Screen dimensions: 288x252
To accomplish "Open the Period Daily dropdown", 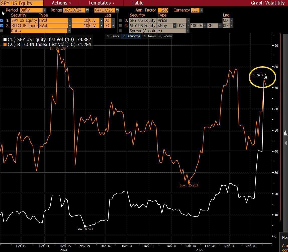I will (x=45, y=10).
